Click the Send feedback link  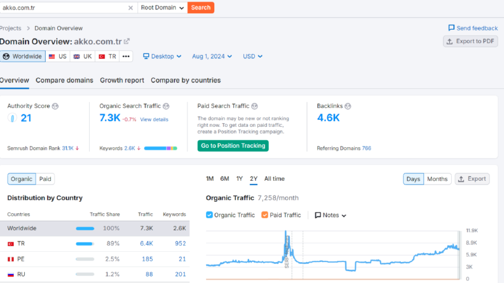click(473, 28)
